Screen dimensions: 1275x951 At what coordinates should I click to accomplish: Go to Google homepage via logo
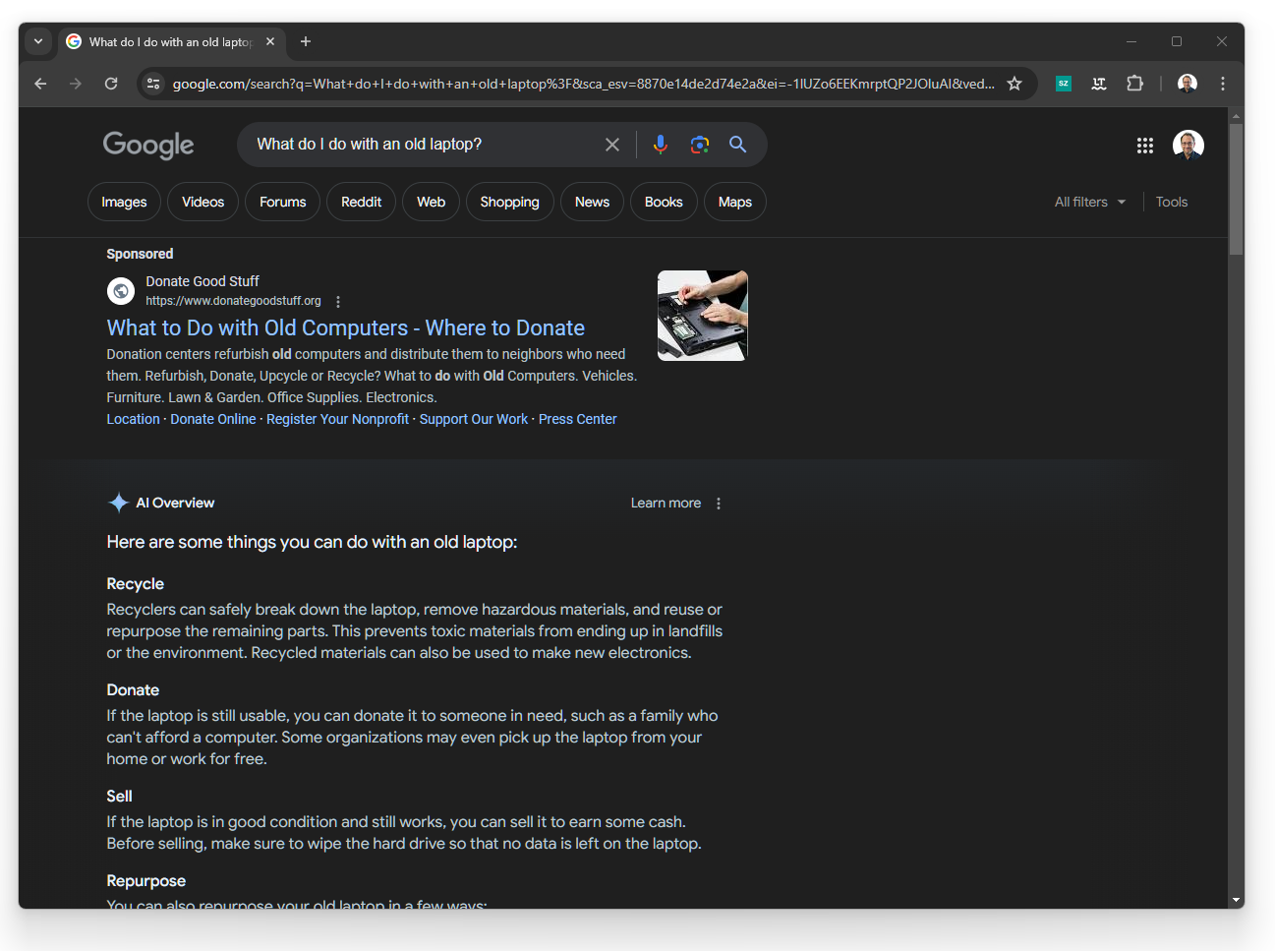click(x=148, y=145)
